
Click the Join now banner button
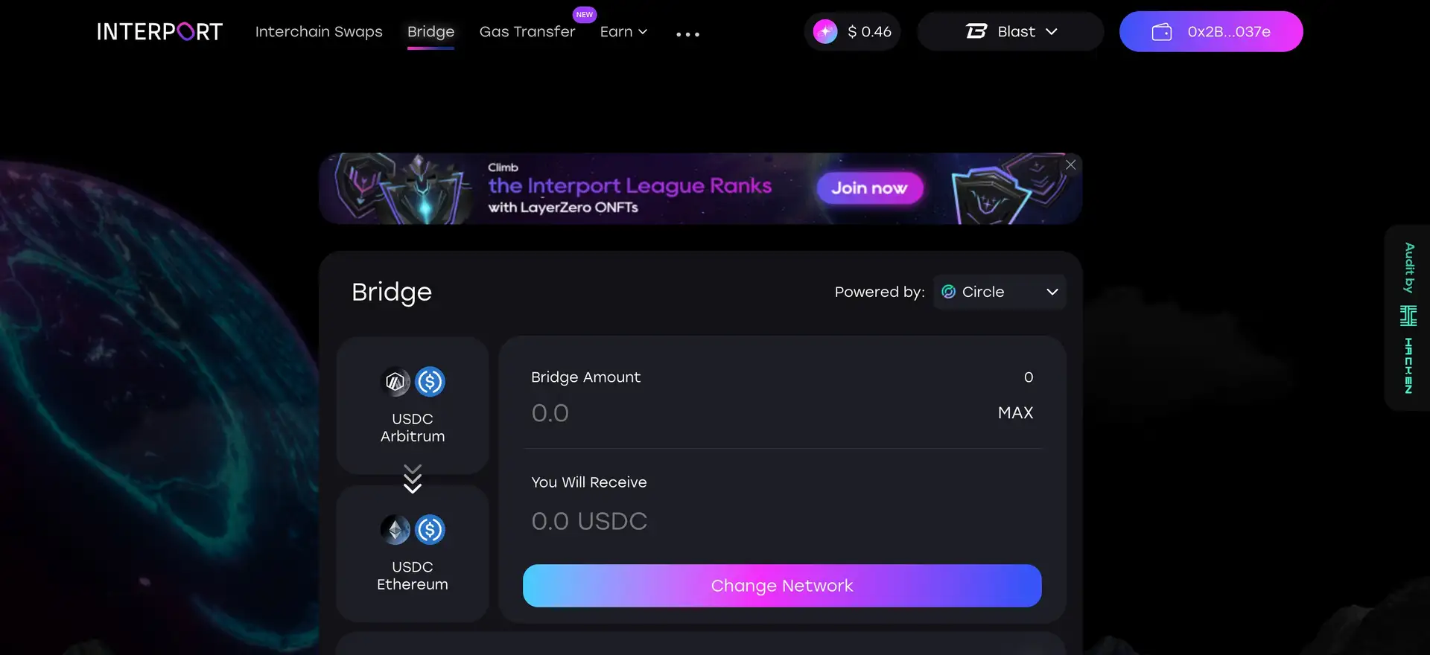(869, 188)
